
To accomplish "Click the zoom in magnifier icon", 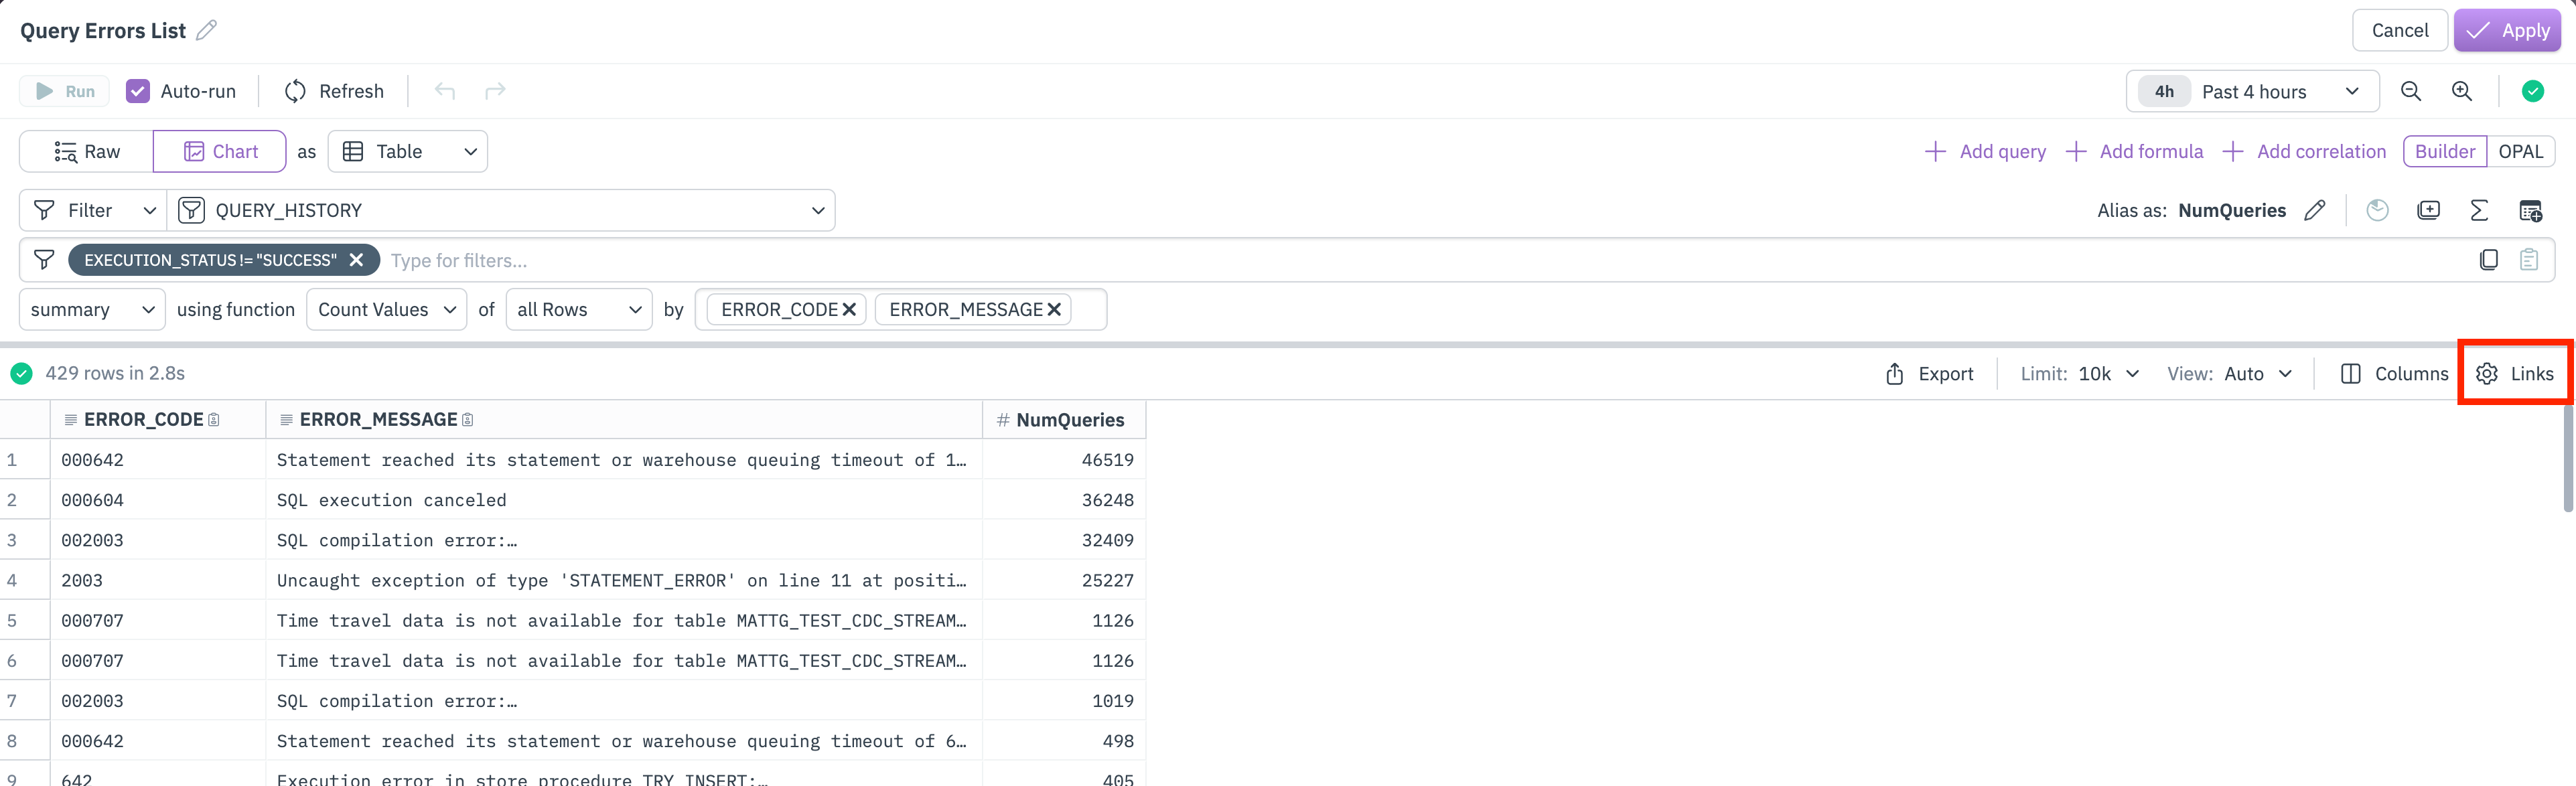I will click(x=2462, y=91).
